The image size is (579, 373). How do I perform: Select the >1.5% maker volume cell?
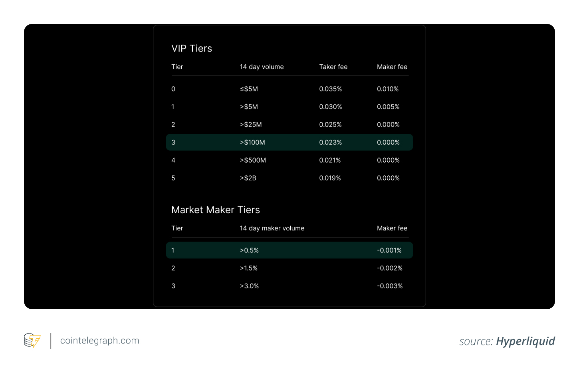point(249,268)
